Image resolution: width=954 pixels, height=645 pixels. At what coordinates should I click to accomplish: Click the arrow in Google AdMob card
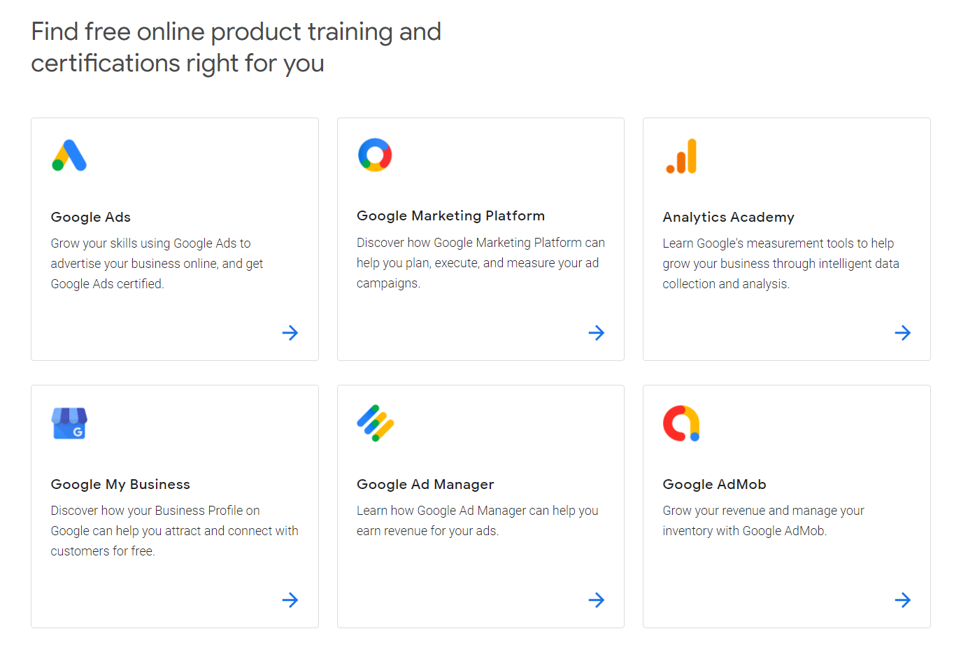tap(903, 600)
